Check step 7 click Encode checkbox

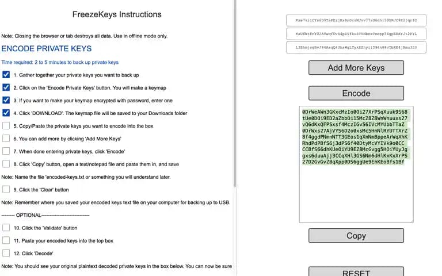coord(6,151)
